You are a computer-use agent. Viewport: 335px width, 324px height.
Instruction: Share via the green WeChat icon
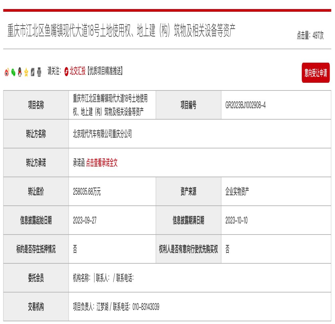tap(13, 72)
